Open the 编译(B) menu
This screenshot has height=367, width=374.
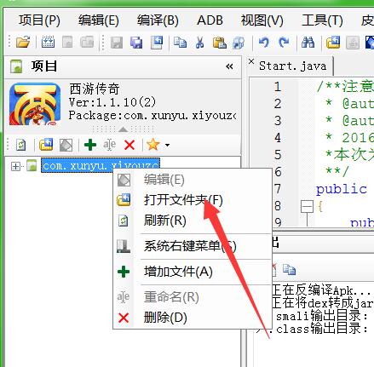pos(158,20)
